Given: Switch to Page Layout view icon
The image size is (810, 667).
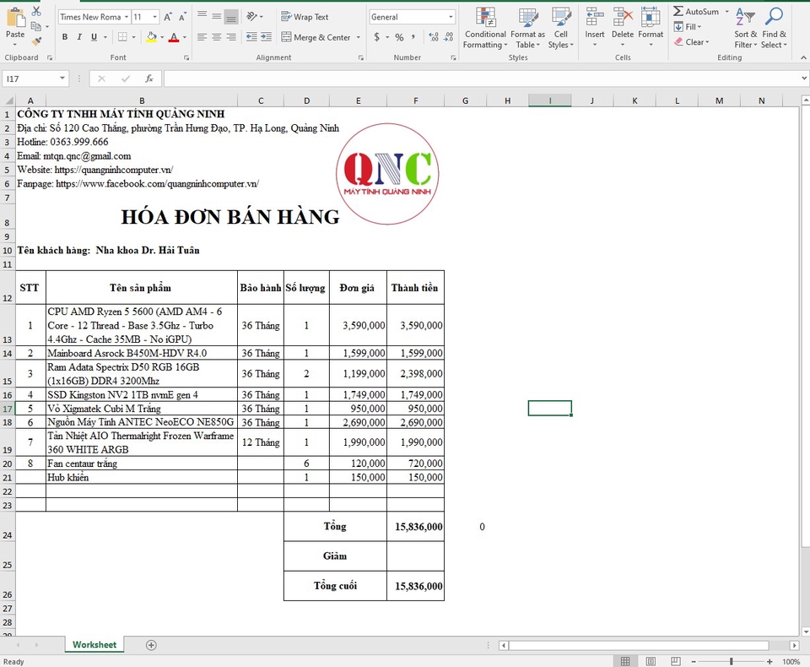Looking at the screenshot, I should [x=651, y=661].
